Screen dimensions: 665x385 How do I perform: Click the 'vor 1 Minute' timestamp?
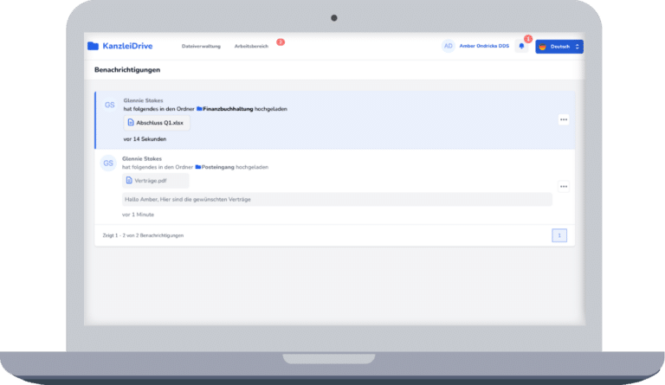point(138,215)
